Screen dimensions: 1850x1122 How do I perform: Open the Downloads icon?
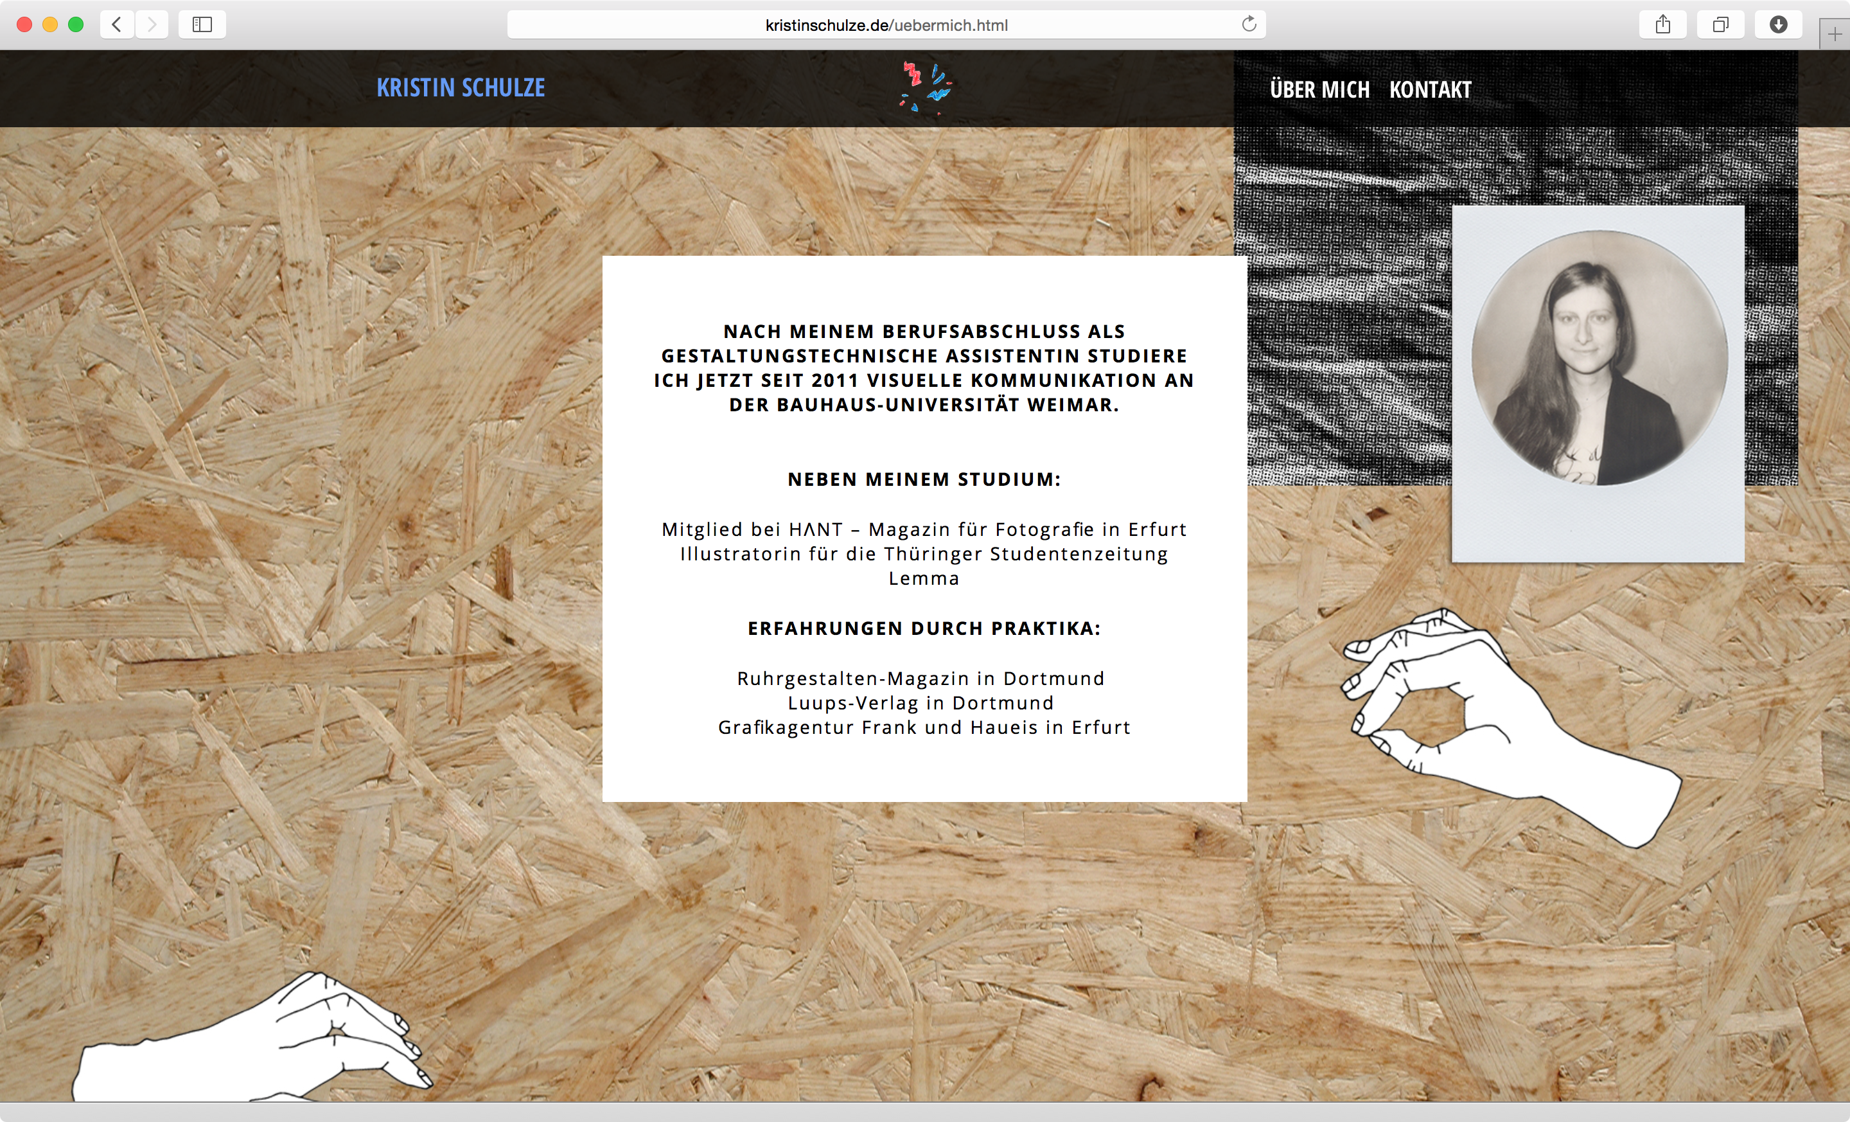point(1778,25)
